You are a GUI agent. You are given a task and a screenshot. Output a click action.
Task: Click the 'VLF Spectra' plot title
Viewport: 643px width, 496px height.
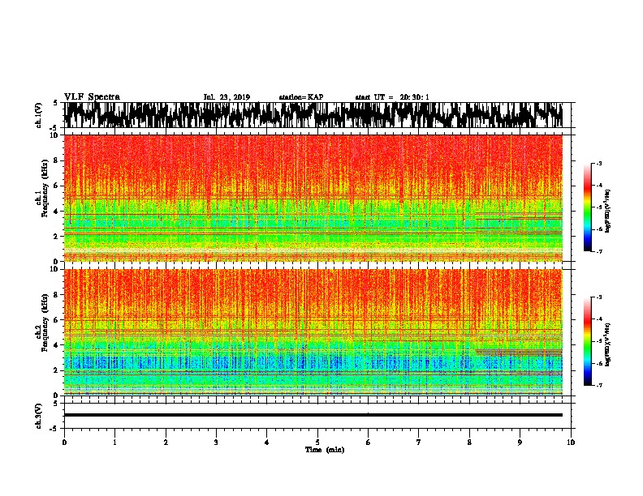coord(92,97)
